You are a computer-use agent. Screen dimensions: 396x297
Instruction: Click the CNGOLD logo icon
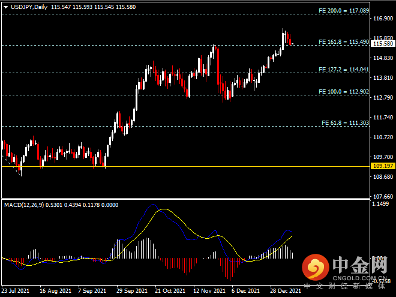316,267
